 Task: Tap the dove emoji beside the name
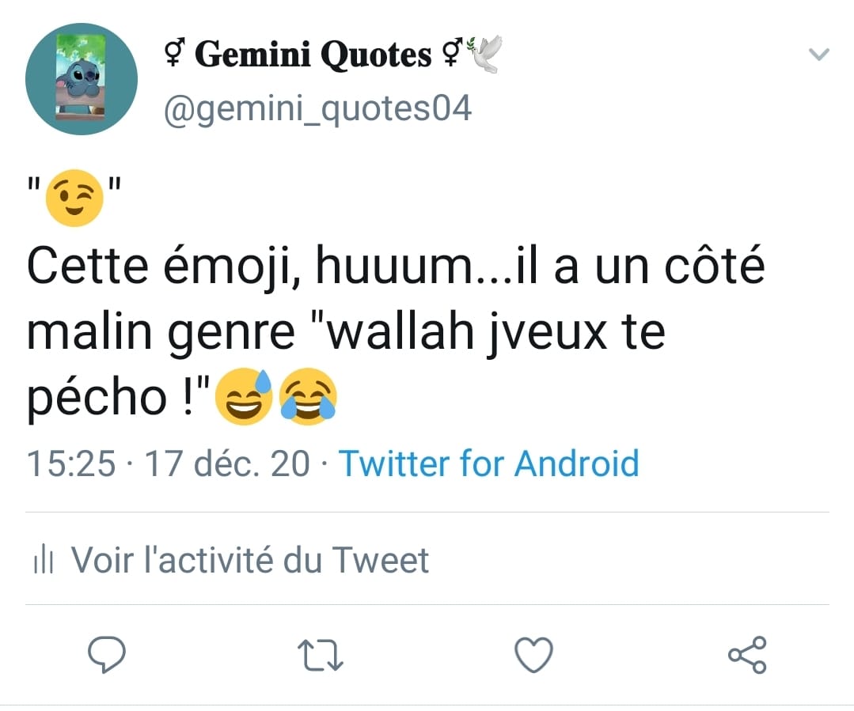pyautogui.click(x=484, y=54)
